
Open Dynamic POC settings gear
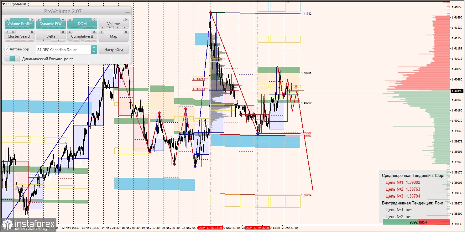[x=63, y=19]
